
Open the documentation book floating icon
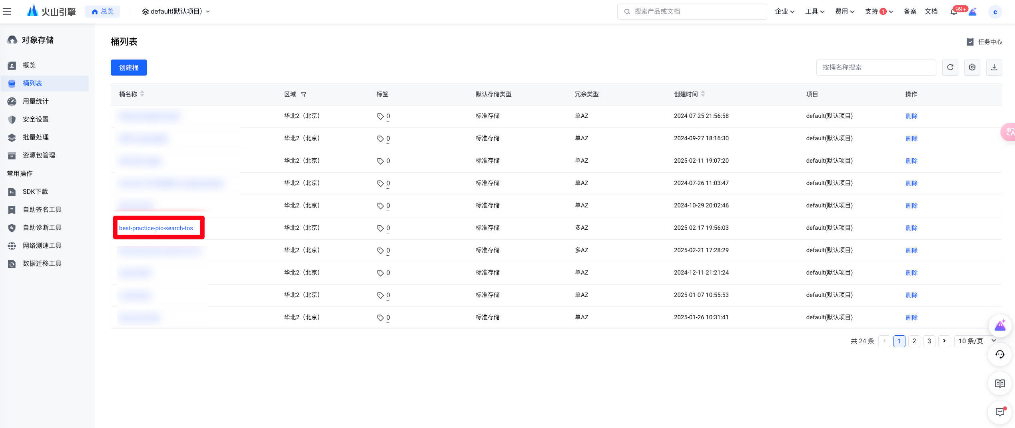tap(1000, 384)
